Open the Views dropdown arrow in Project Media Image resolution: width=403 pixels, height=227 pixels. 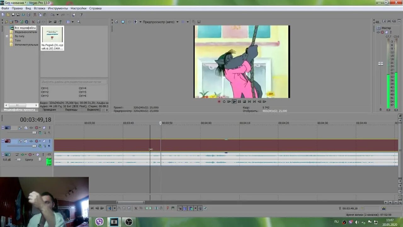[72, 22]
